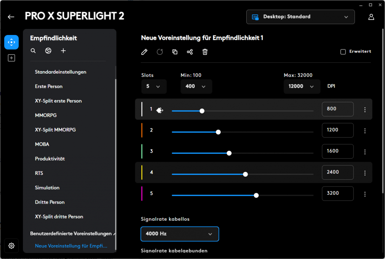385x259 pixels.
Task: Select RTS preset
Action: [39, 173]
